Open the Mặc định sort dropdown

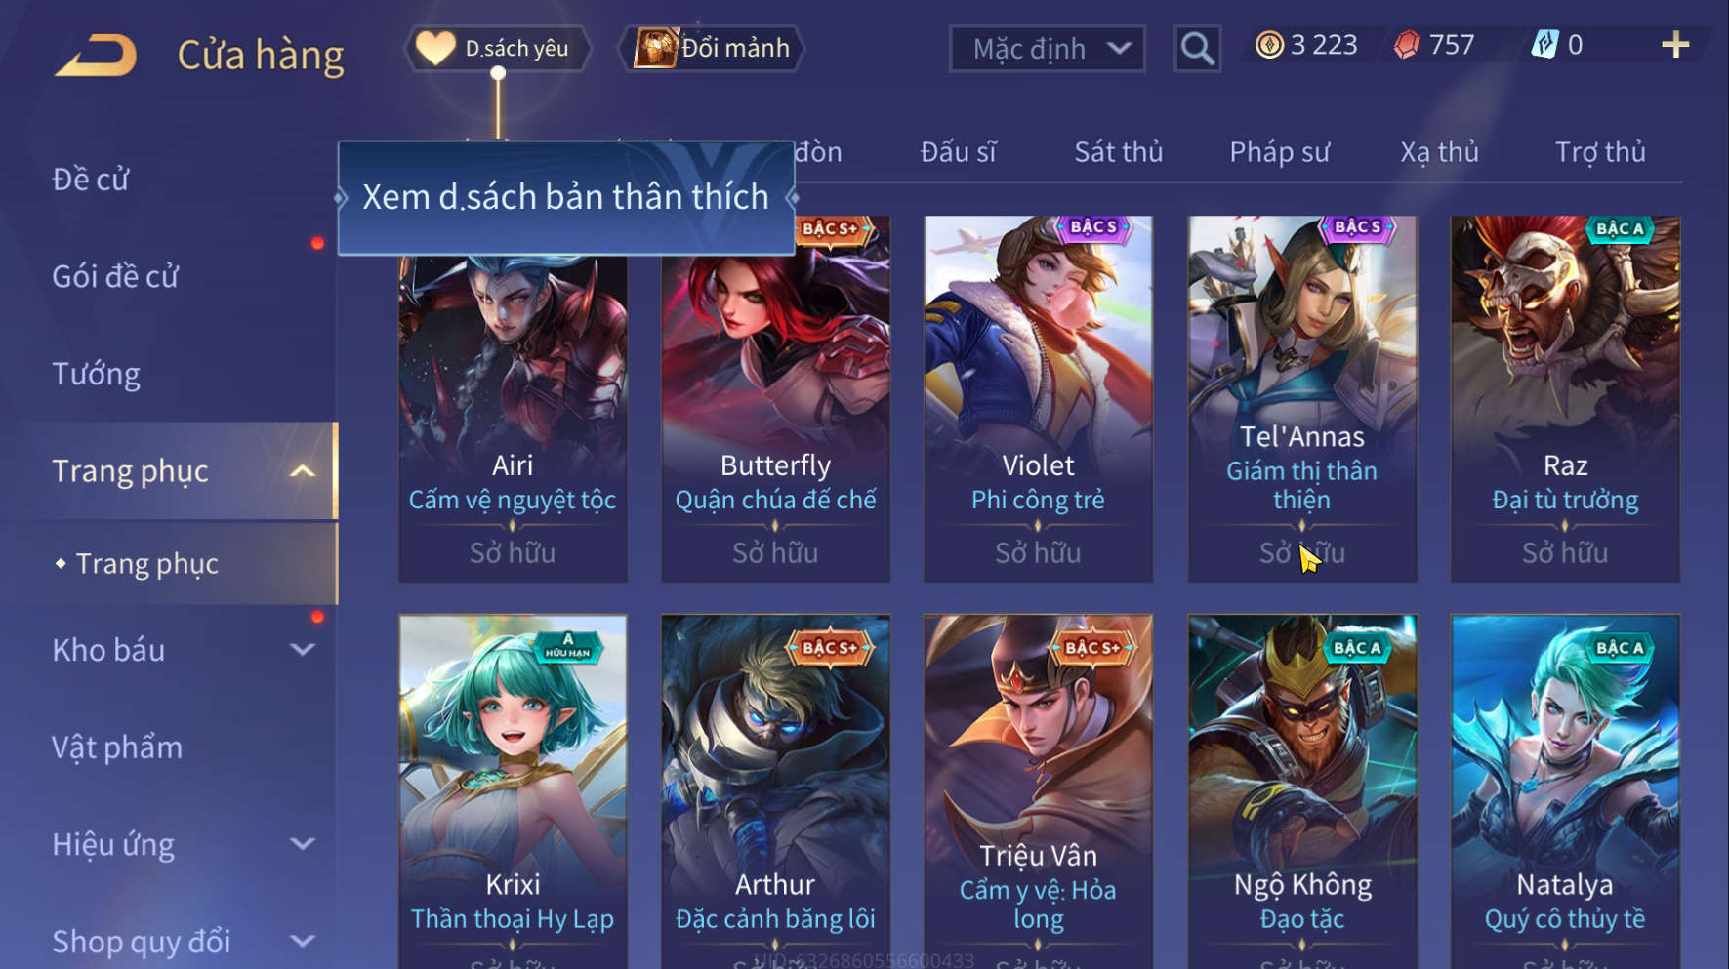click(1047, 48)
